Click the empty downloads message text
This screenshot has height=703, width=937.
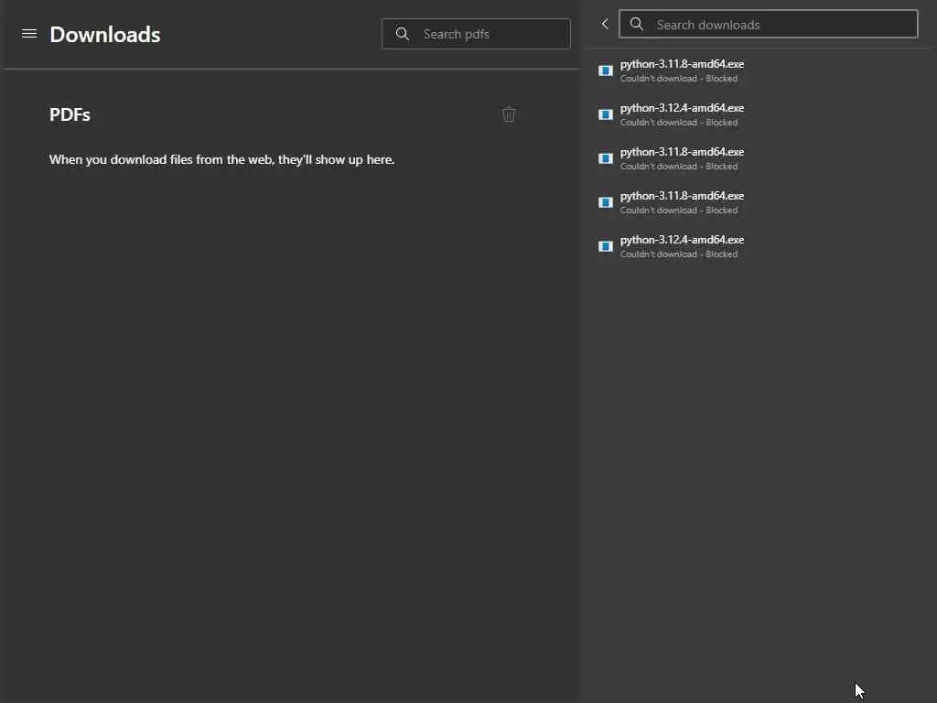click(x=221, y=159)
